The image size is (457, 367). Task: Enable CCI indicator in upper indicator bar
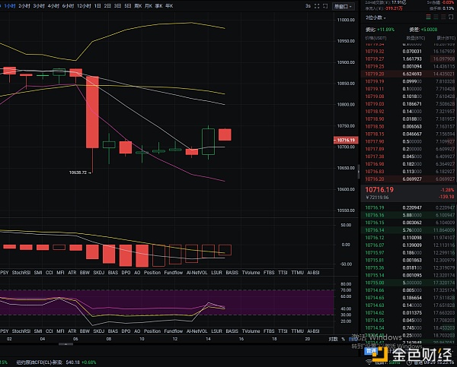pyautogui.click(x=49, y=273)
